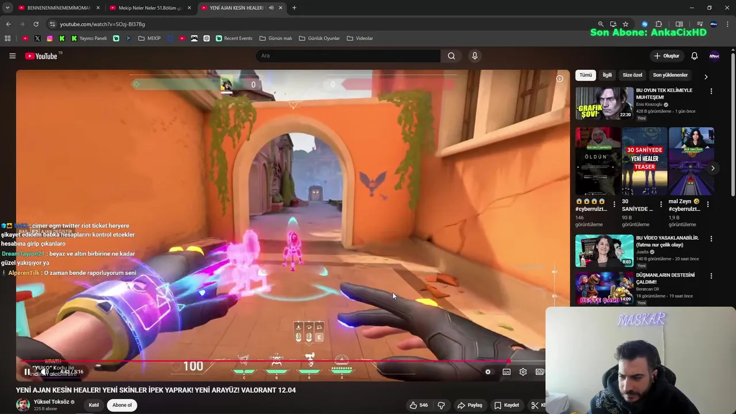Mute audio on YENİ AJAN KESİN HEALER tab
This screenshot has height=414, width=736.
click(x=271, y=8)
